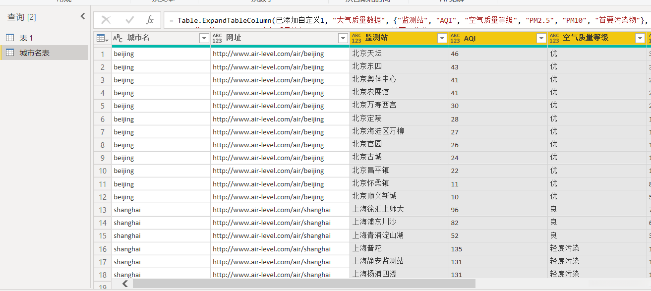The width and height of the screenshot is (651, 291).
Task: Select the beijing URL cell in row 6
Action: tap(280, 119)
